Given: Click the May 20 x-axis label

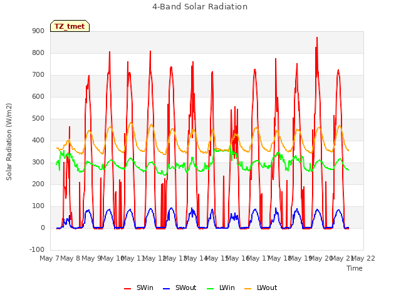Looking at the screenshot, I should 321,258.
